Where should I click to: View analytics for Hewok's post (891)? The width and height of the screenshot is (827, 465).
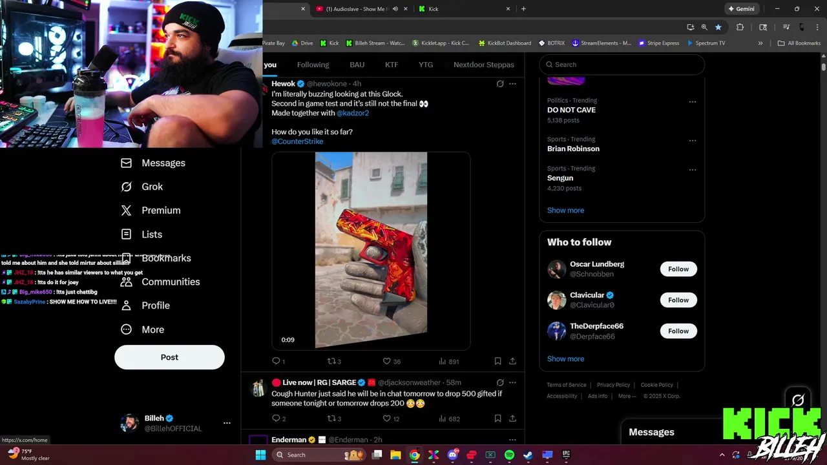coord(448,362)
